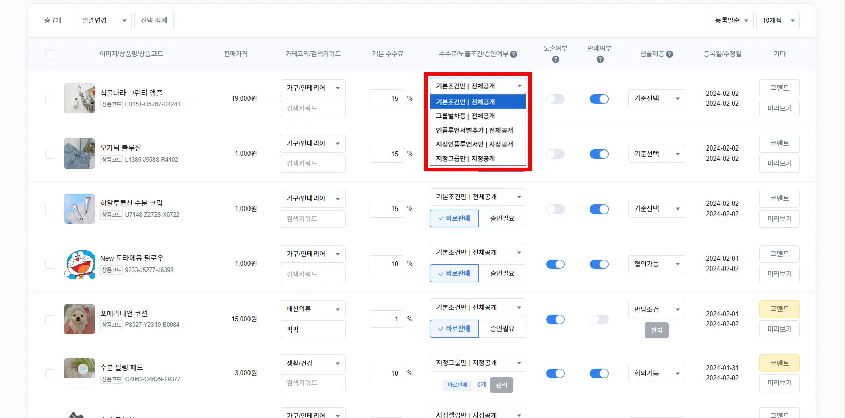
Task: Toggle 판매여부 switch for 식물나라 그린티 앰플
Action: [600, 99]
